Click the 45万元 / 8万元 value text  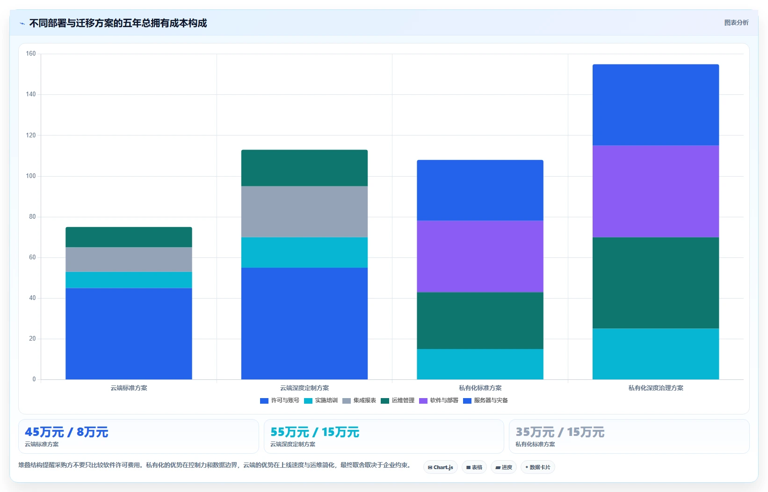(x=66, y=432)
